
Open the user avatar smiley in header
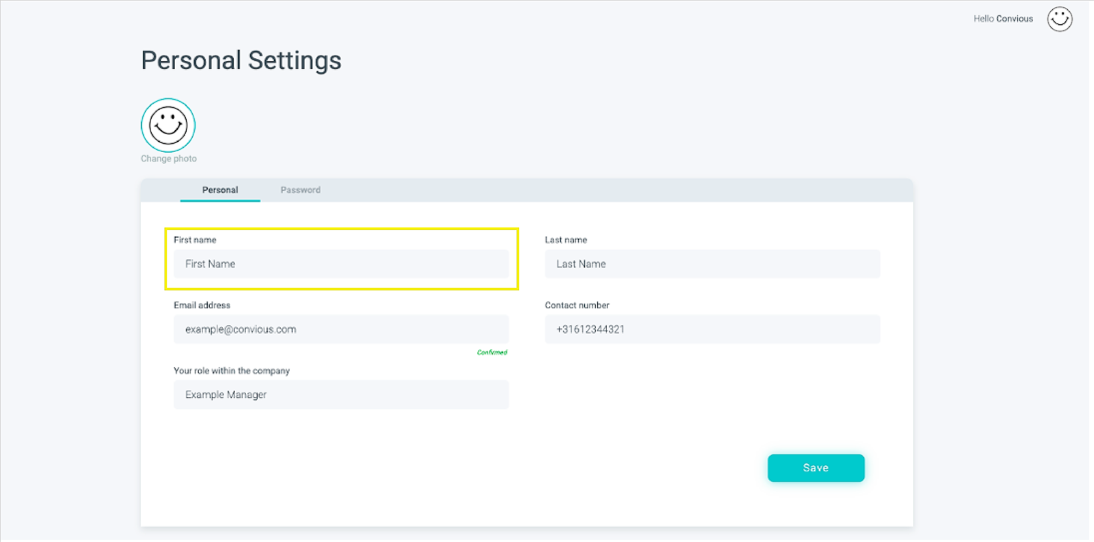(x=1059, y=19)
